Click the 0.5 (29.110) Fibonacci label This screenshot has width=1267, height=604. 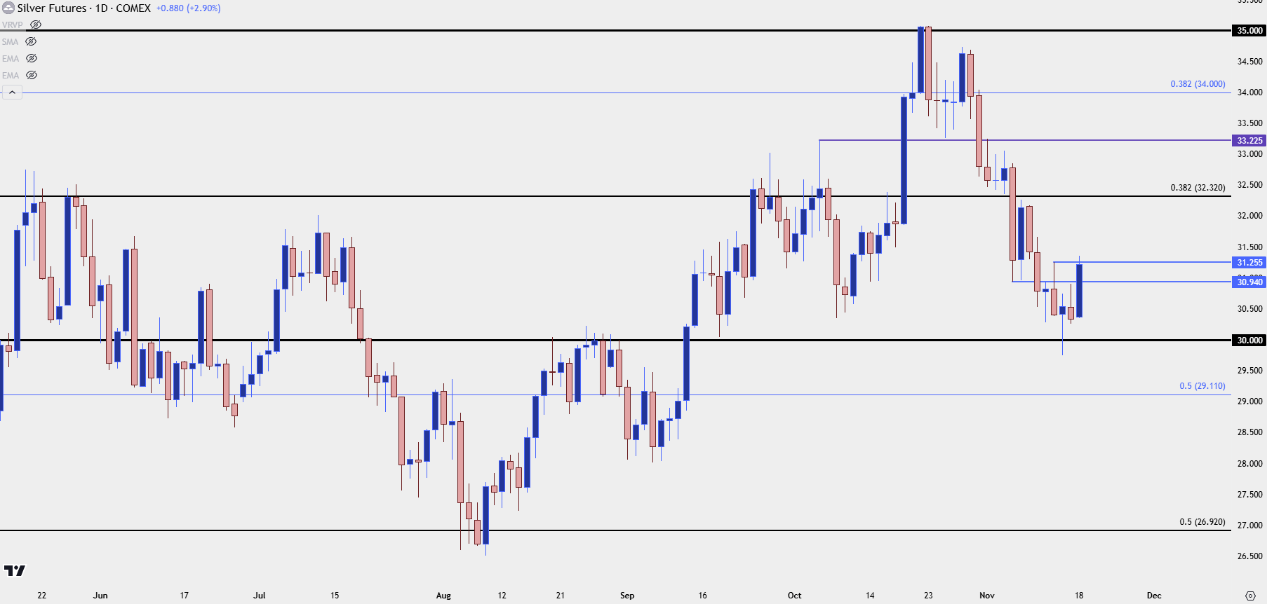pyautogui.click(x=1202, y=386)
